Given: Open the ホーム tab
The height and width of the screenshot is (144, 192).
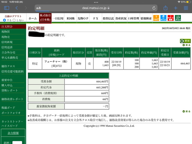Looking at the screenshot, I should (x=33, y=18).
